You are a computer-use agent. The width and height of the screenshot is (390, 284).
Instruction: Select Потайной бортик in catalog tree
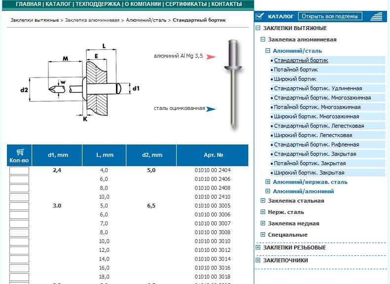click(x=296, y=70)
